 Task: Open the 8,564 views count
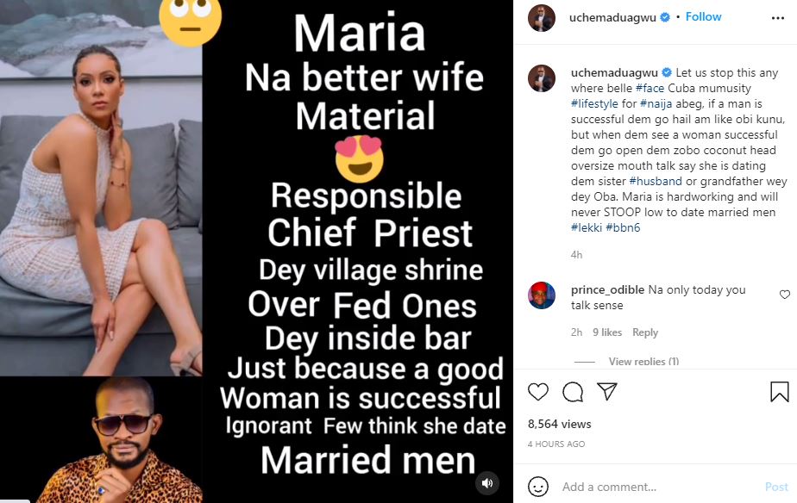559,424
